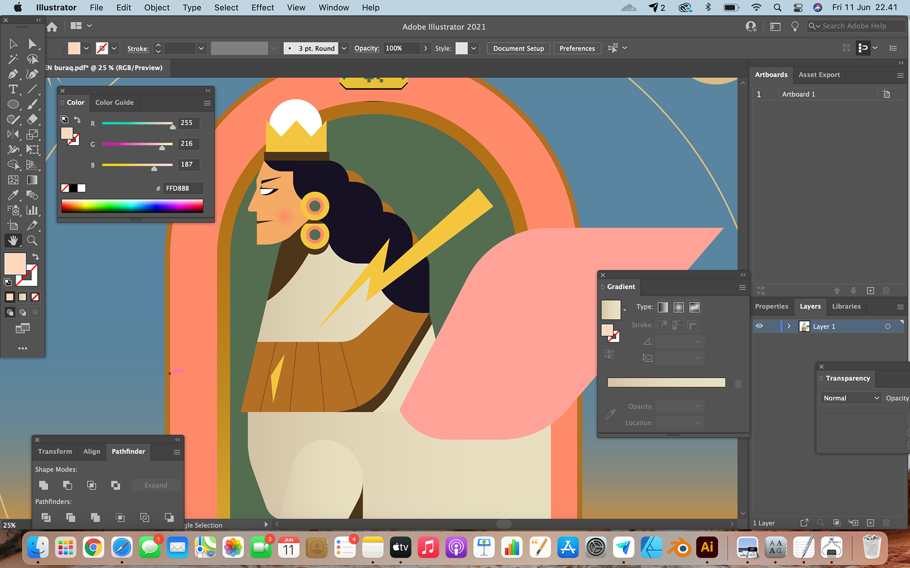Viewport: 910px width, 568px height.
Task: Select the Direct Selection tool
Action: (x=32, y=44)
